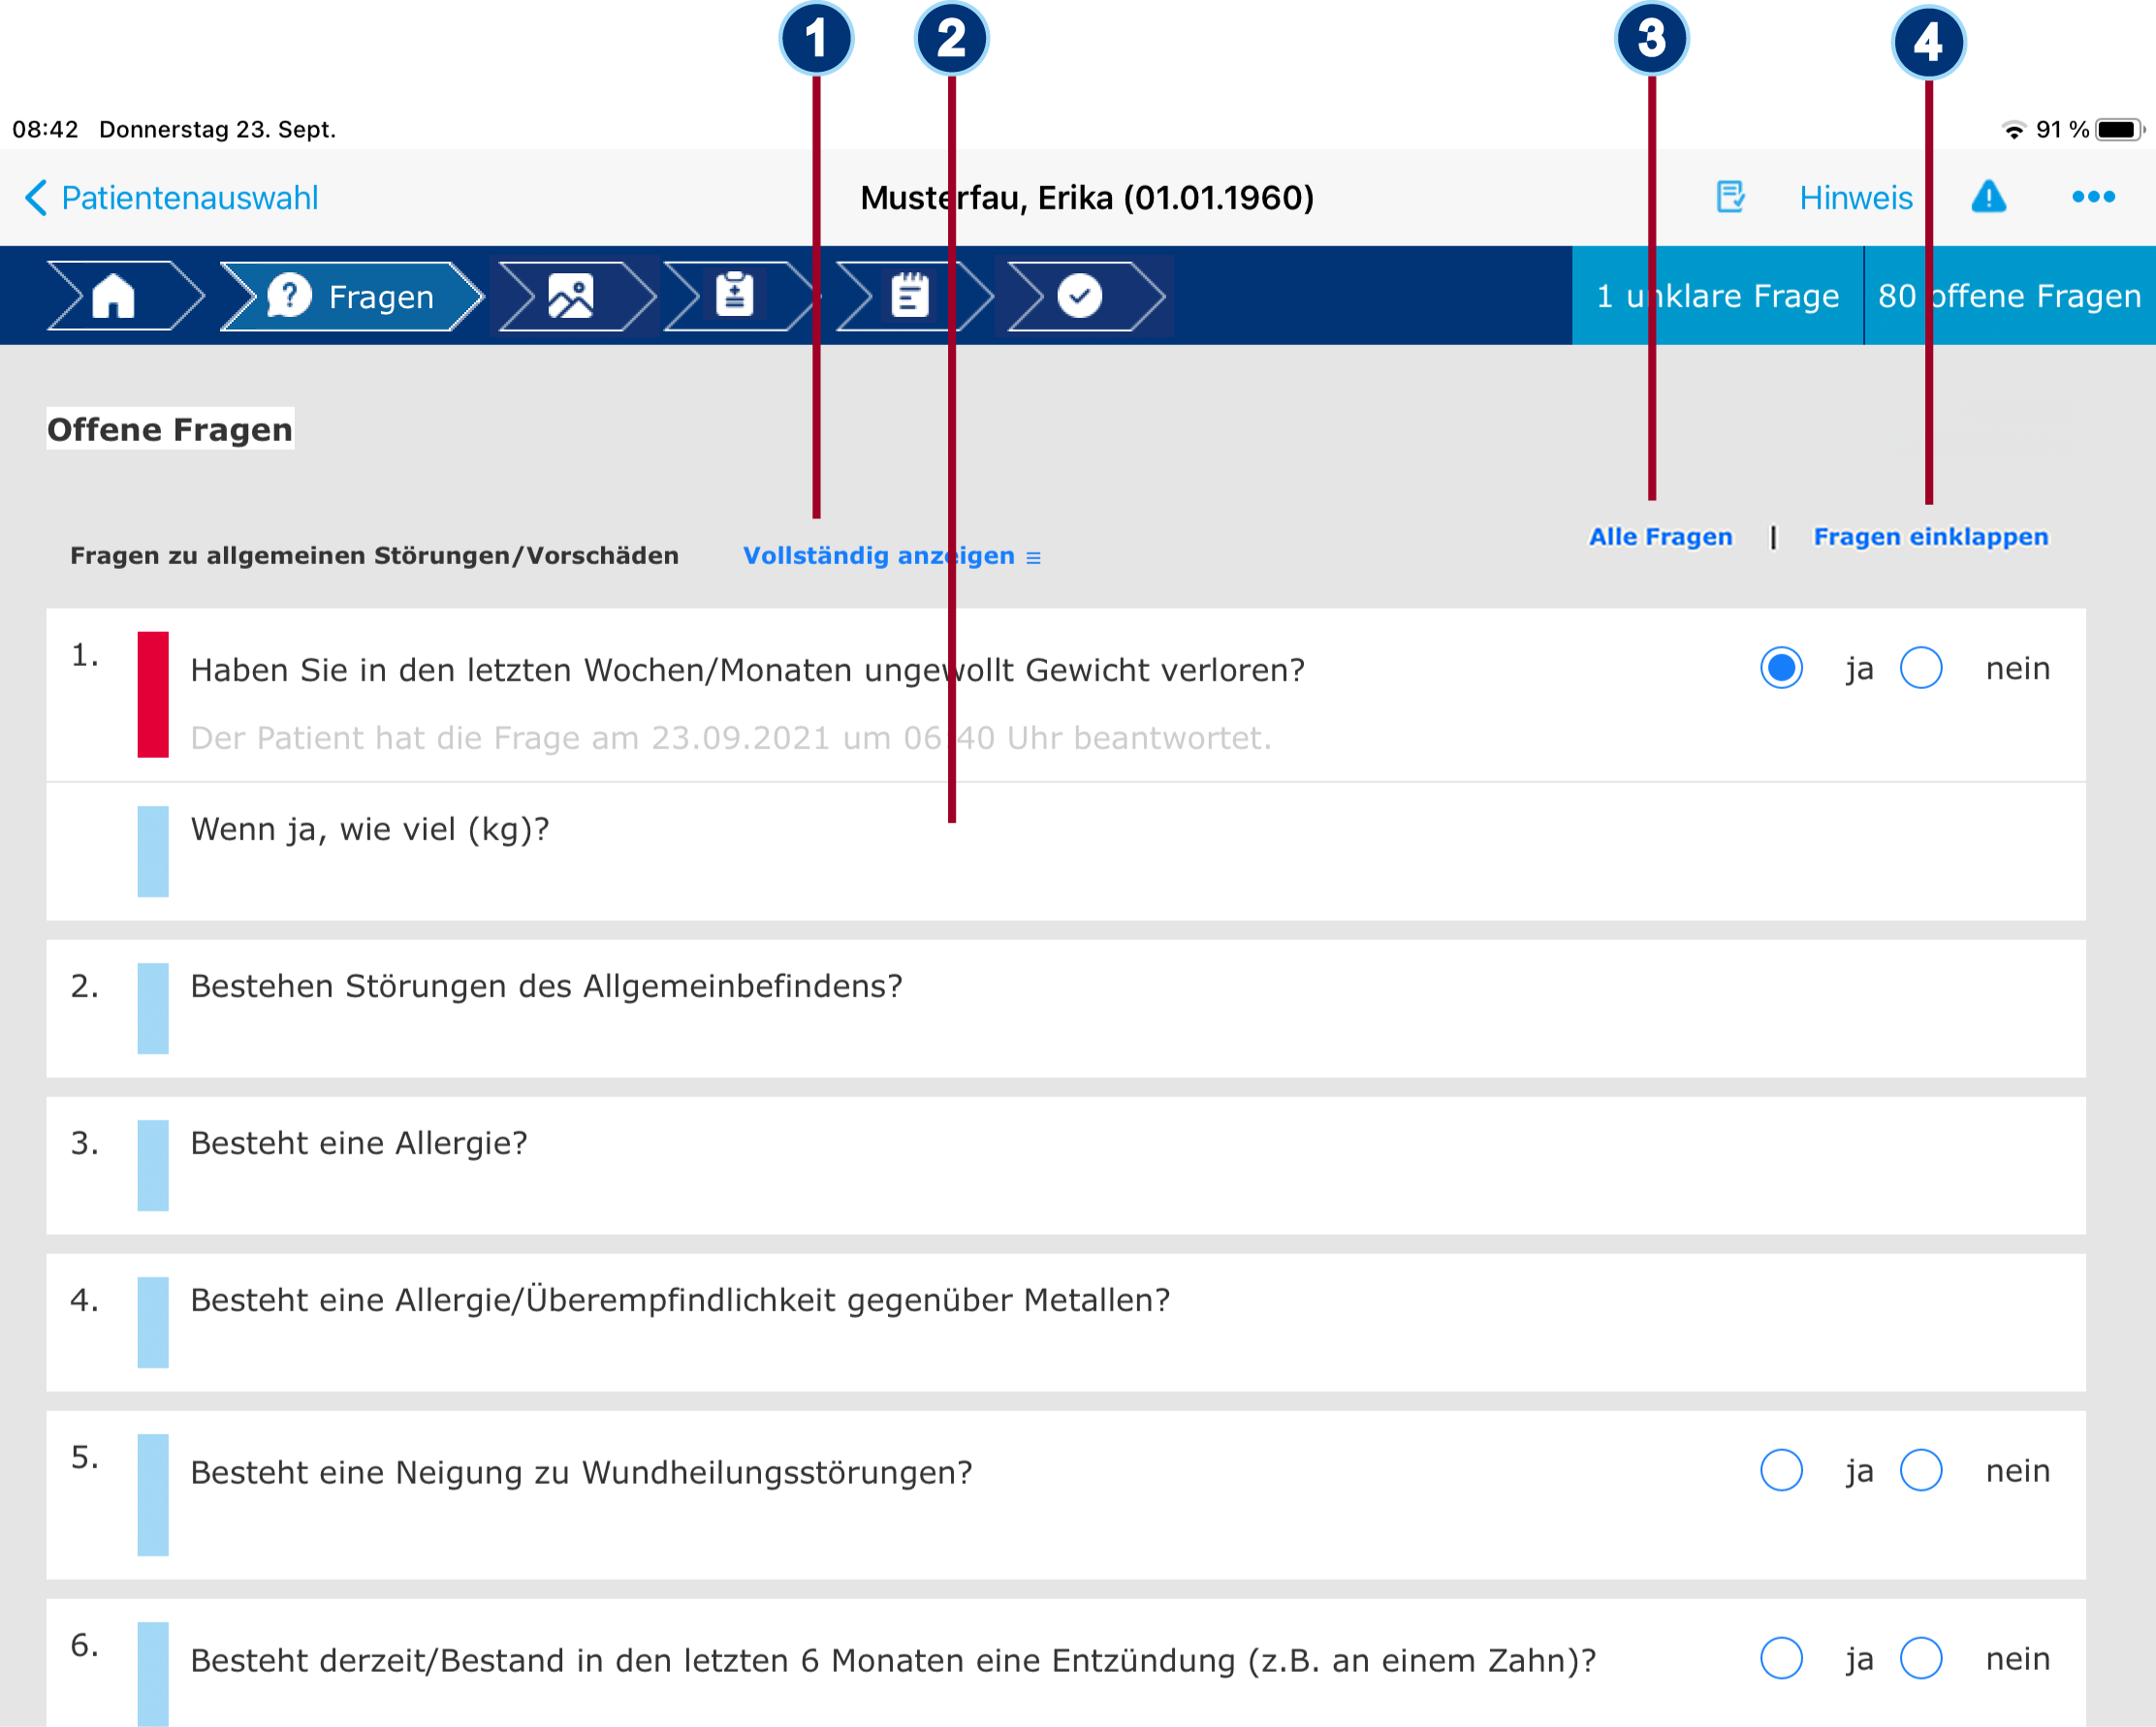Tap the 08:42 clock in status bar
Screen dimensions: 2156x1727
45,130
